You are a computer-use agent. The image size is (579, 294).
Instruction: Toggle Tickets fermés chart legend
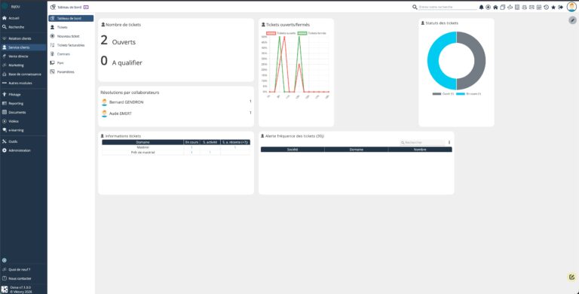tap(311, 33)
